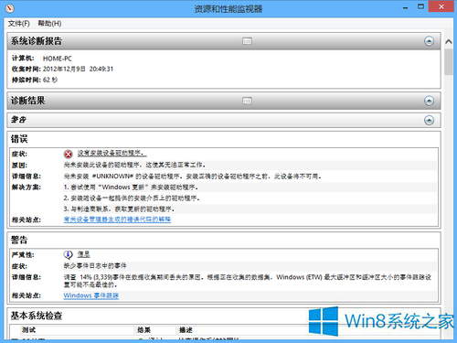This screenshot has height=343, width=457.
Task: Maximize the 资源和性能监视器 window
Action: (x=420, y=6)
